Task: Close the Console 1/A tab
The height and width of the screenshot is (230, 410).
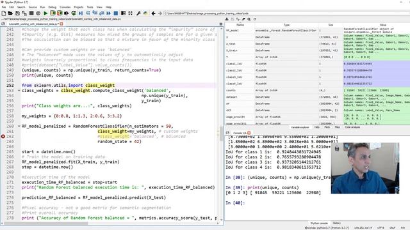Action: (249, 133)
